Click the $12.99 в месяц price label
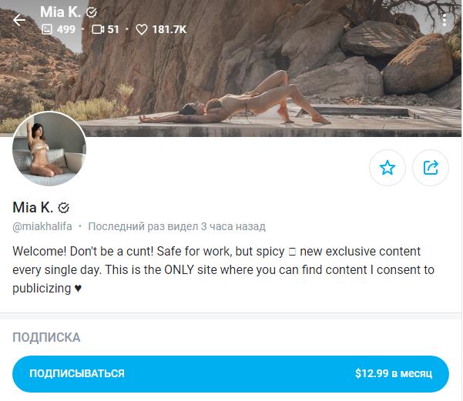463x401 pixels. pyautogui.click(x=394, y=373)
